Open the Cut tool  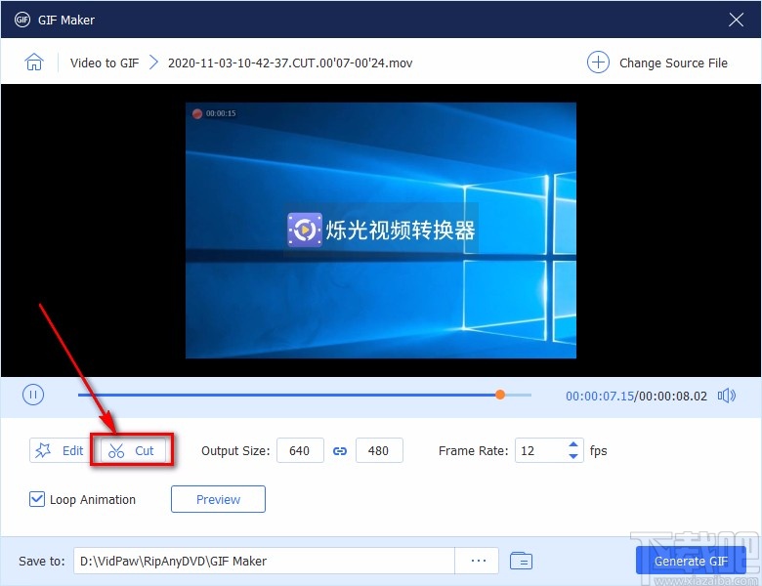pyautogui.click(x=132, y=450)
